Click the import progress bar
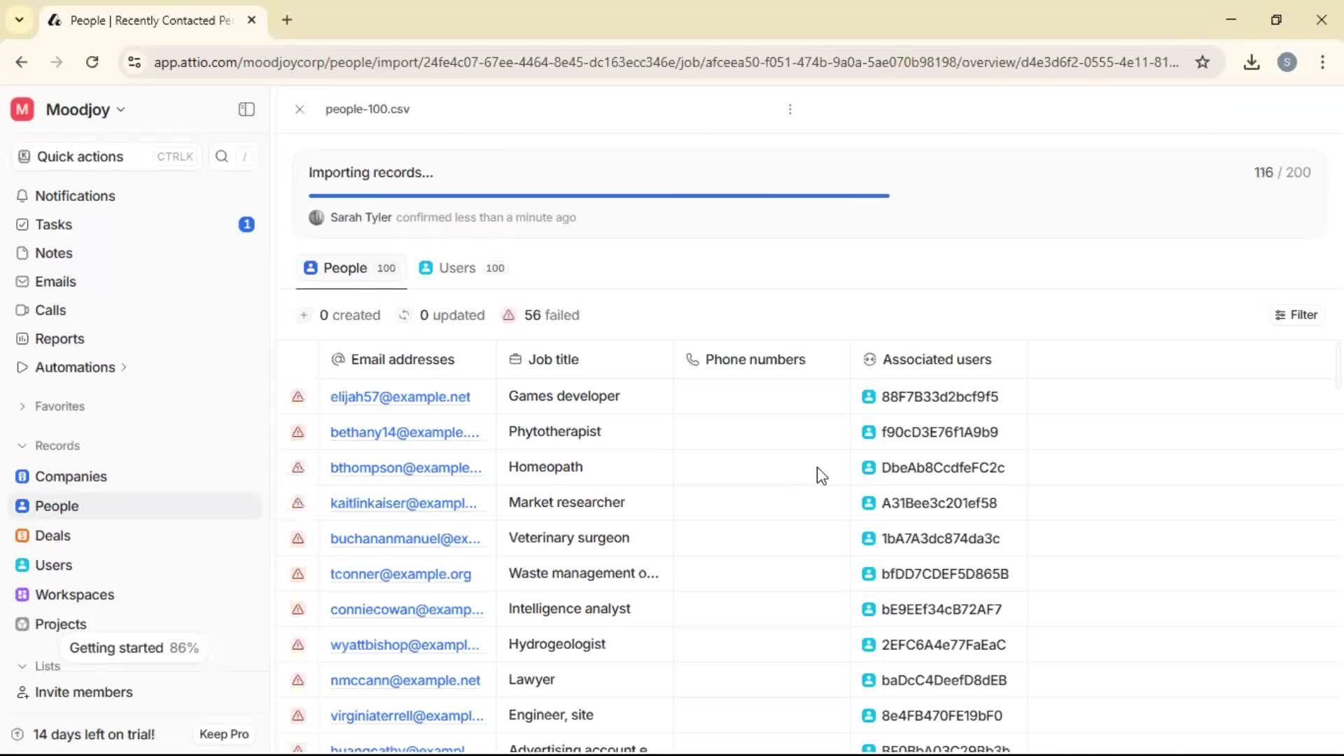Viewport: 1344px width, 756px height. click(599, 195)
